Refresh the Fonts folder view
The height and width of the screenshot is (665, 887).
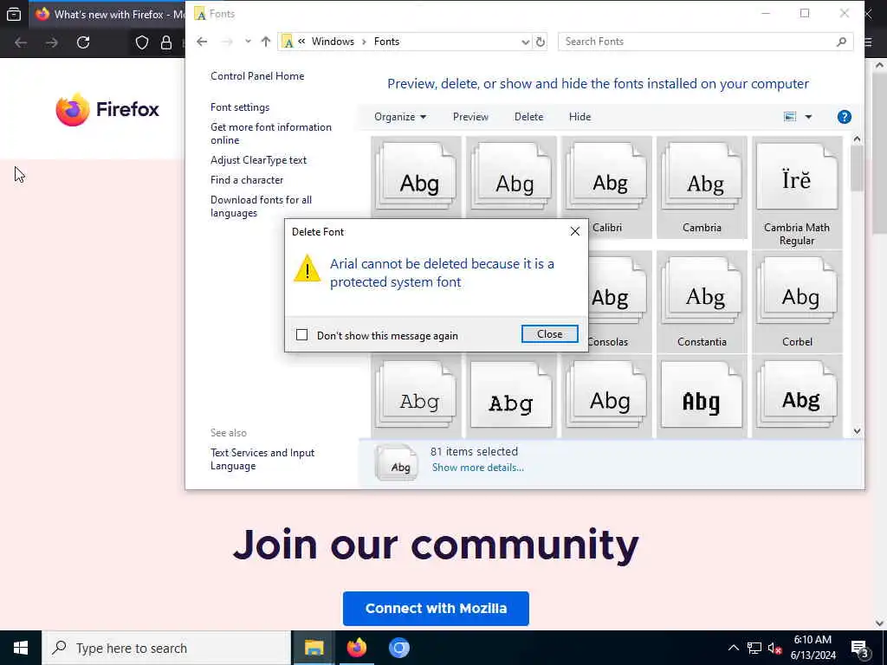pos(541,42)
